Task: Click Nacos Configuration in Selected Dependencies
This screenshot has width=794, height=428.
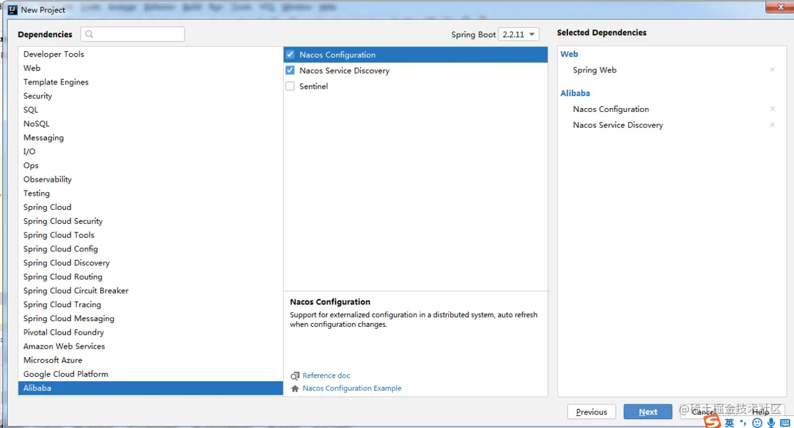Action: pyautogui.click(x=611, y=109)
